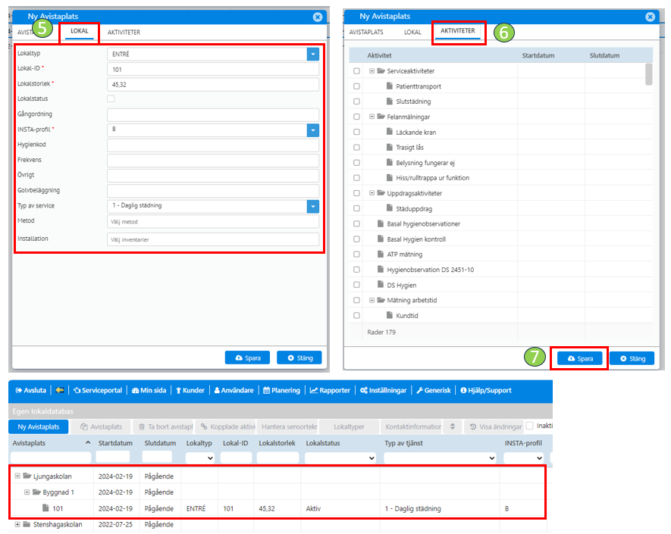The image size is (671, 534).
Task: Collapse the Ljungaskolan tree node
Action: (x=17, y=476)
